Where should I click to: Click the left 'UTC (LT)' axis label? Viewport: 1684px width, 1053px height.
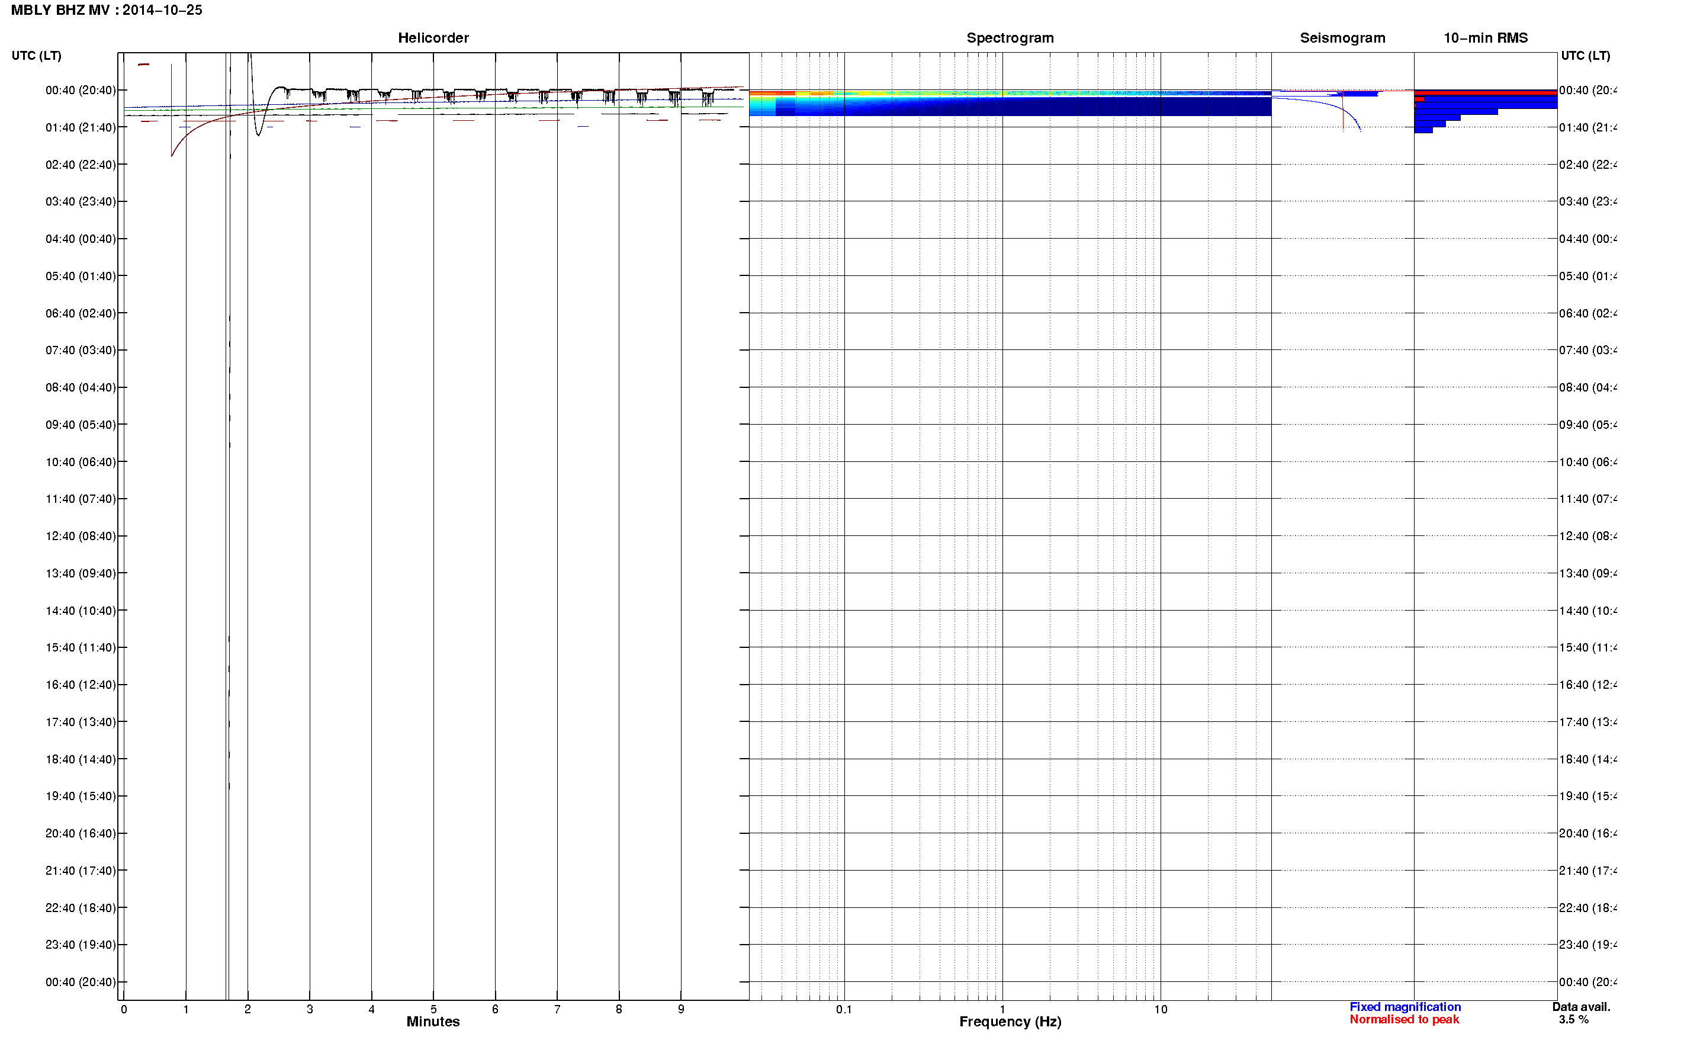pyautogui.click(x=36, y=56)
